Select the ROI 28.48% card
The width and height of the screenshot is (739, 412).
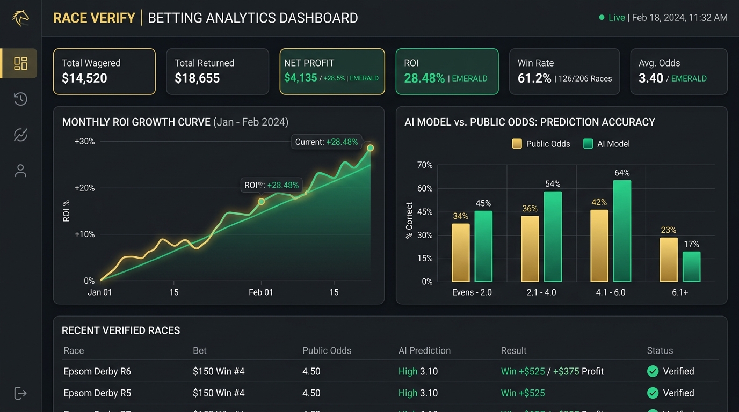pyautogui.click(x=447, y=71)
